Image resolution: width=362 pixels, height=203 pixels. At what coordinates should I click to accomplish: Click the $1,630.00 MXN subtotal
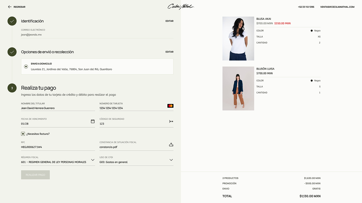(312, 178)
